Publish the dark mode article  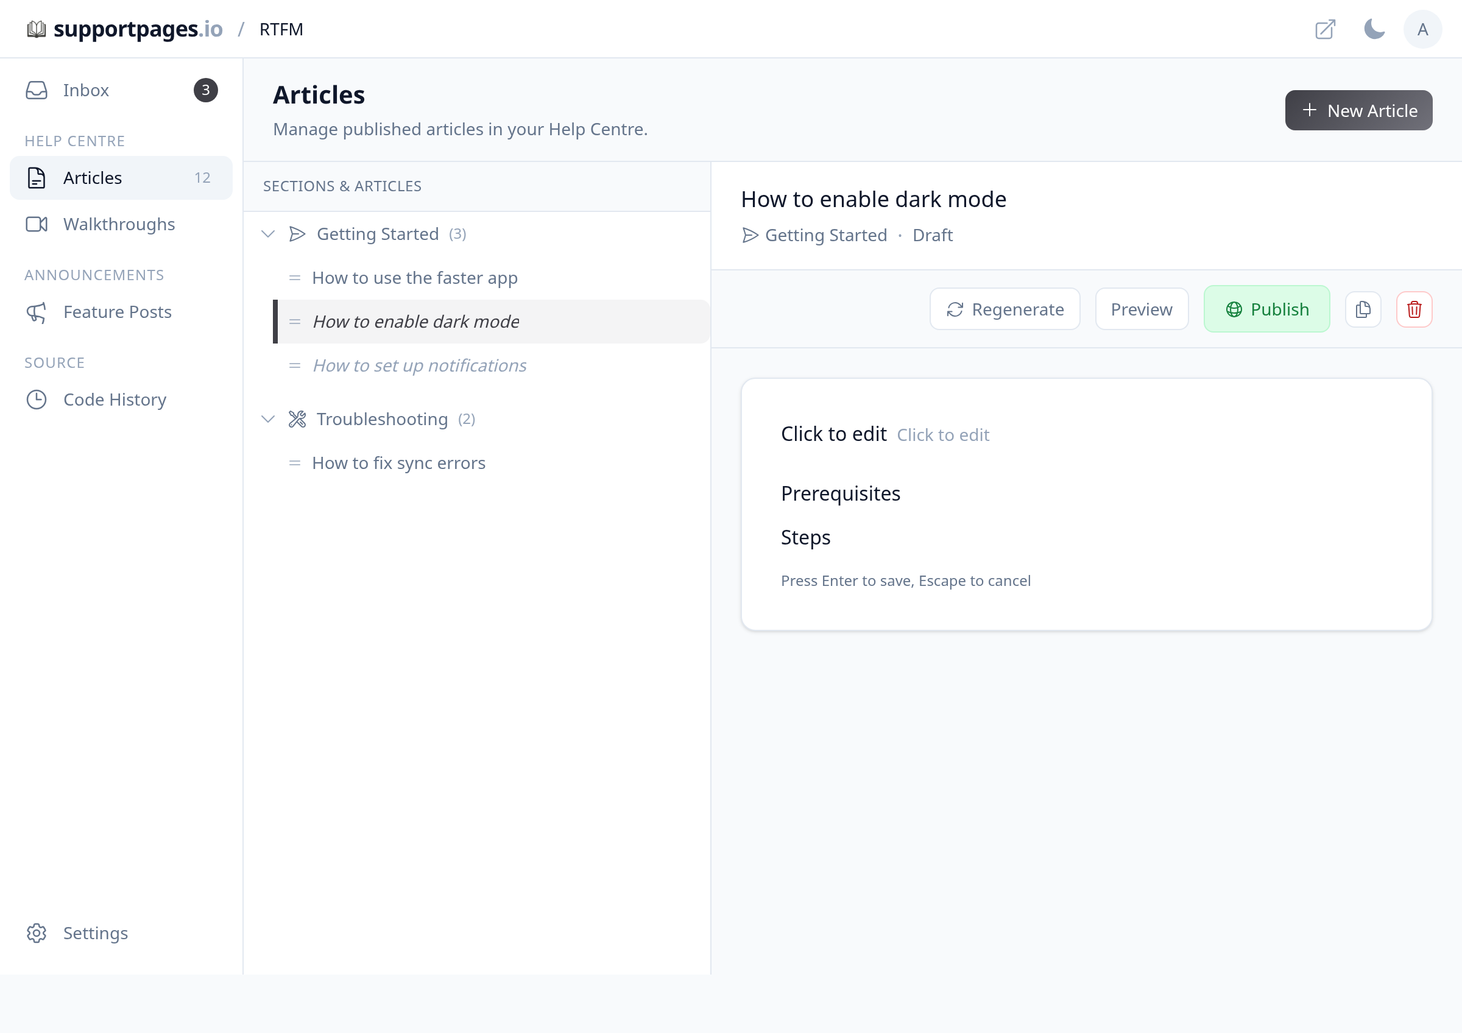[x=1266, y=309]
